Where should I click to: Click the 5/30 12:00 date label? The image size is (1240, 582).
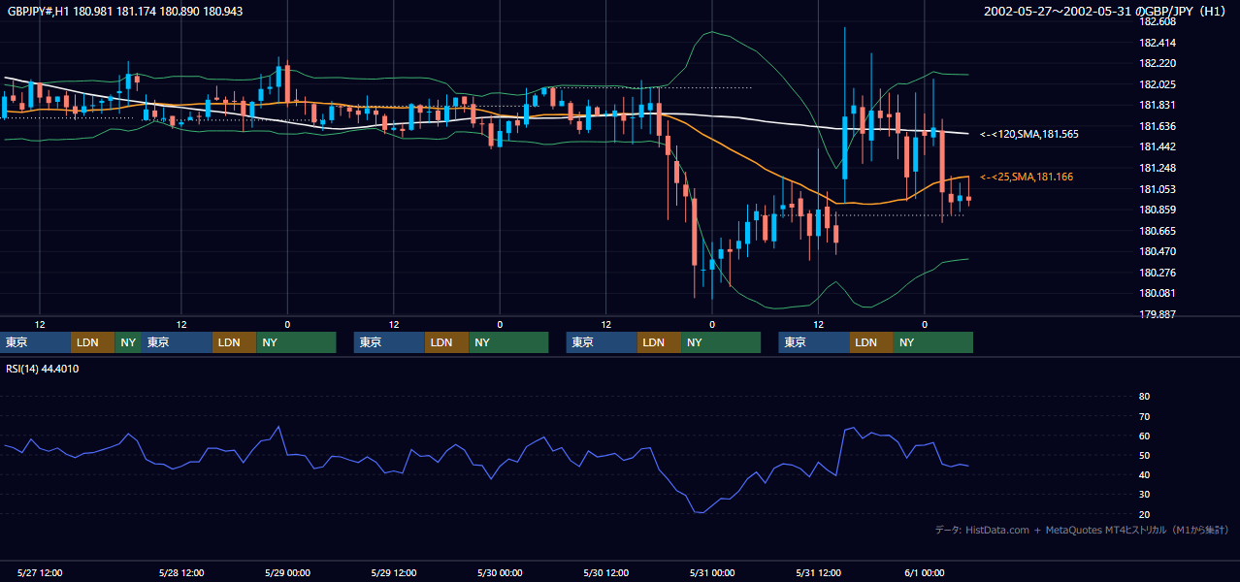coord(606,573)
